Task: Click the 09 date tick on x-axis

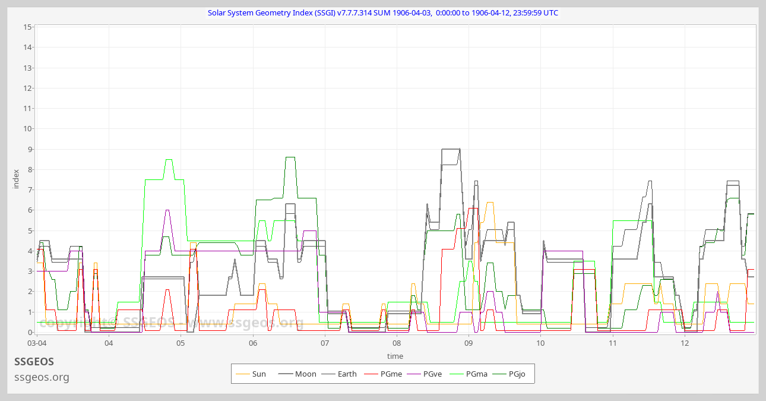Action: click(469, 343)
